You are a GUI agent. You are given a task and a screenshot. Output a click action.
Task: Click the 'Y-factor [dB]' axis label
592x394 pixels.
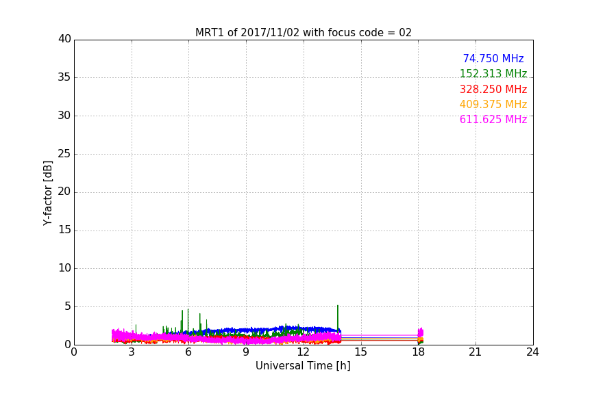(x=47, y=193)
